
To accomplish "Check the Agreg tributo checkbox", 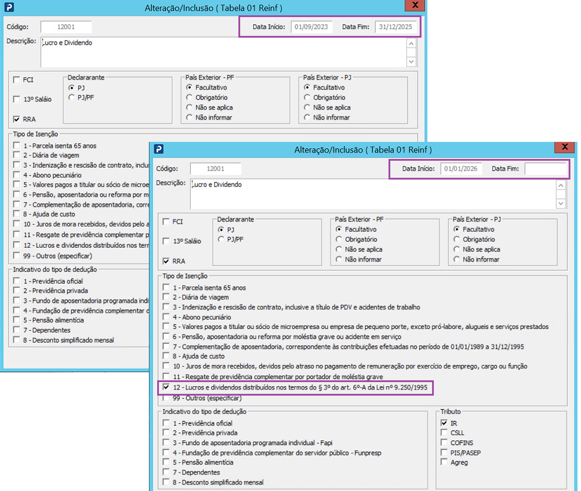I will pos(444,463).
